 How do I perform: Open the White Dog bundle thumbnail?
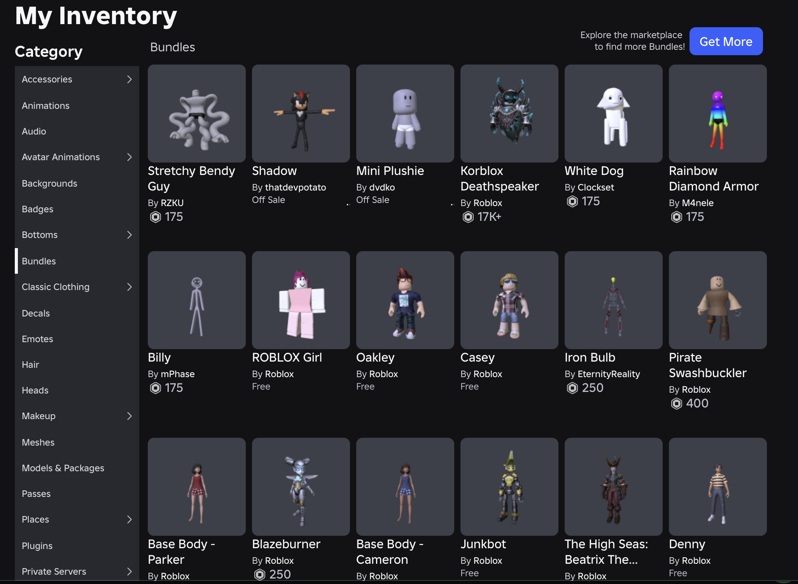(614, 114)
